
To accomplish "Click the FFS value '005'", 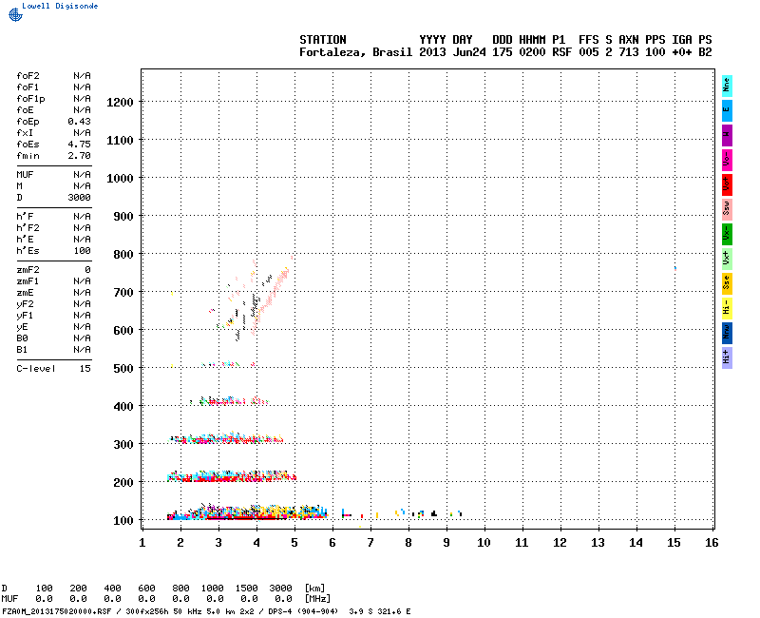I will click(588, 52).
